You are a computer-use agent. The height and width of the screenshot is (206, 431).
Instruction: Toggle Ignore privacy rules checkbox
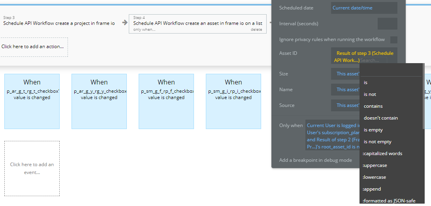(x=393, y=39)
